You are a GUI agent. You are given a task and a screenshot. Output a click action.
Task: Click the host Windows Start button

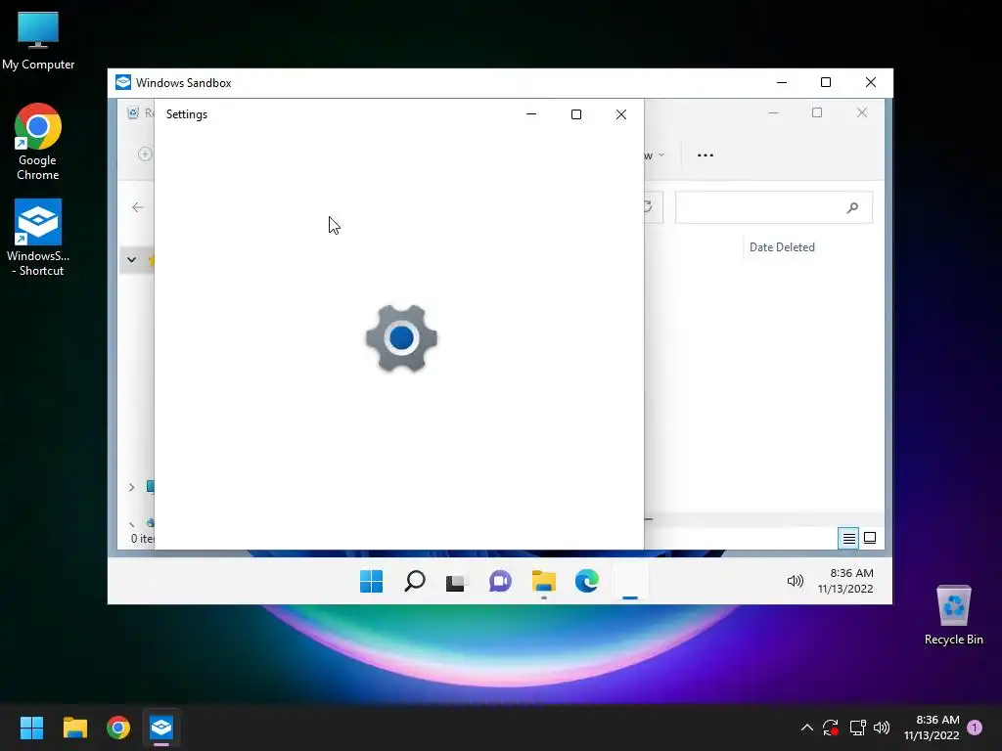pyautogui.click(x=31, y=728)
